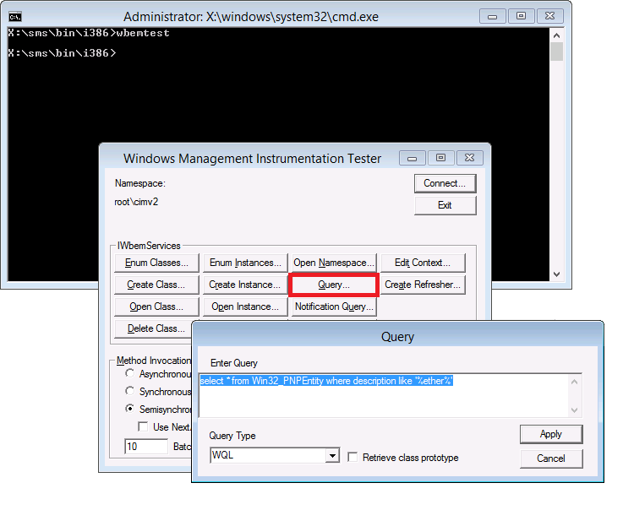Click the wbemtest command line in cmd
623x510 pixels.
click(x=89, y=33)
